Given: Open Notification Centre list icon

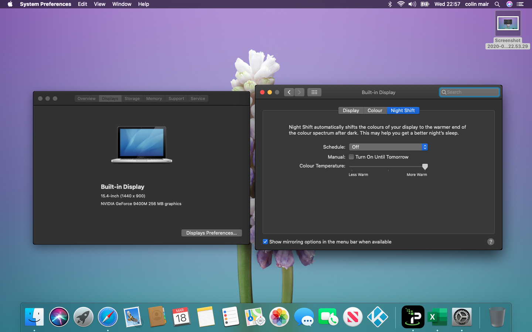Looking at the screenshot, I should click(x=520, y=4).
